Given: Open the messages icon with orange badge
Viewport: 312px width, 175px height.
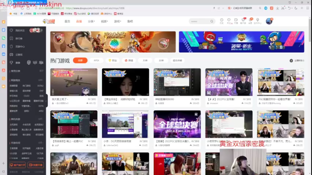Looking at the screenshot, I should point(250,20).
